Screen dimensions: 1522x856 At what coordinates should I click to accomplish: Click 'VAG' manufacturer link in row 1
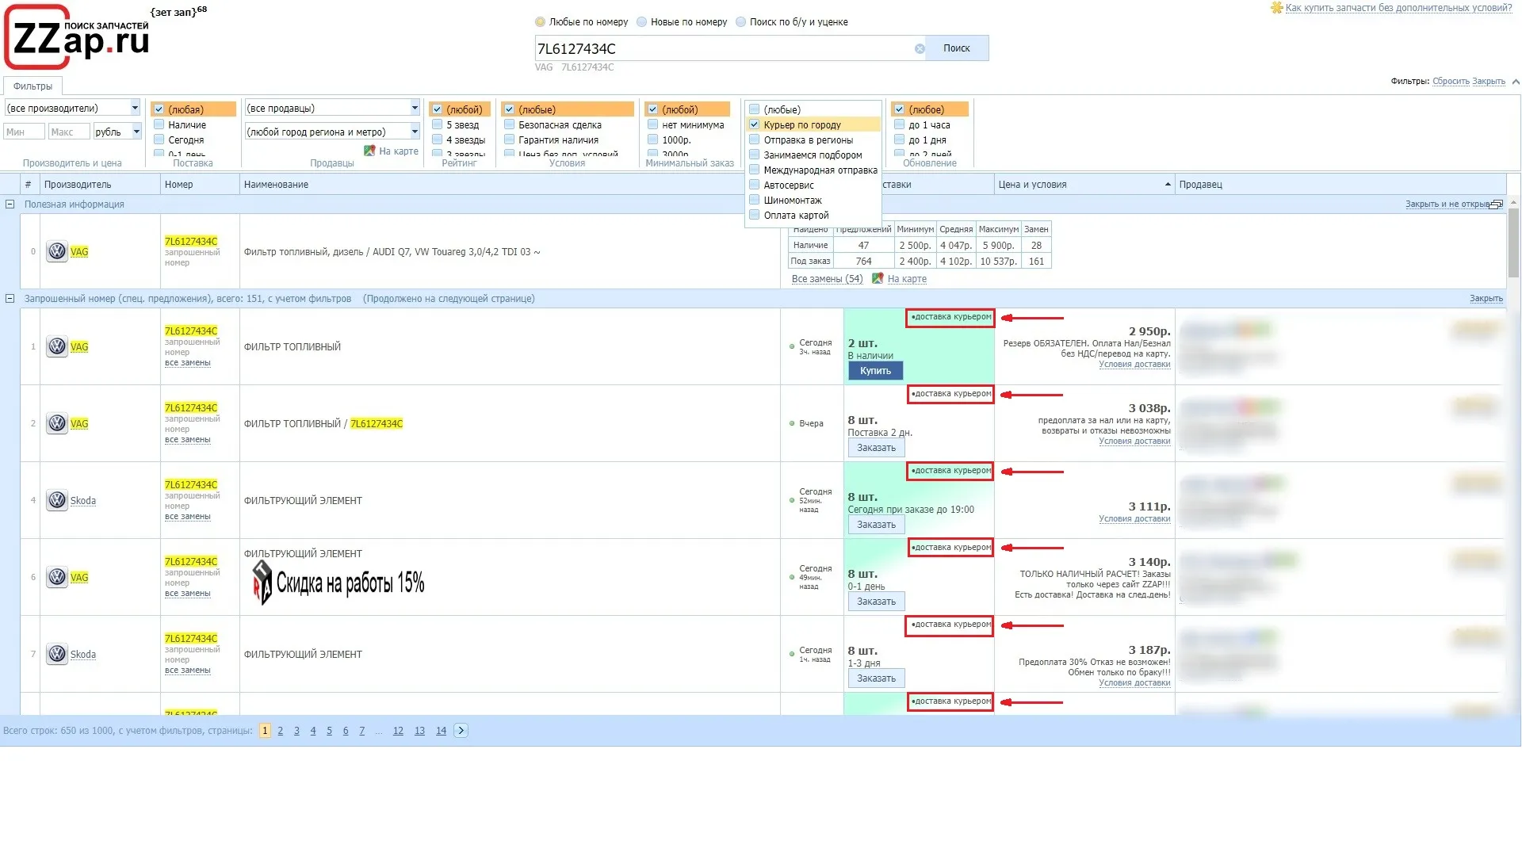[79, 347]
